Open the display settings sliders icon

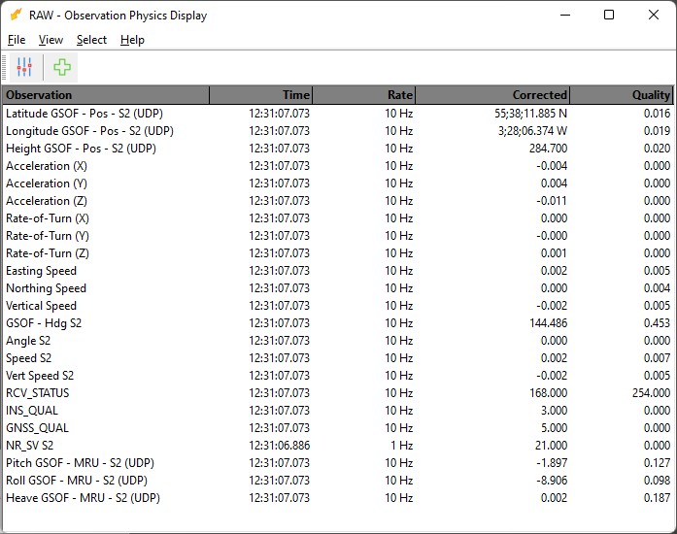click(24, 67)
